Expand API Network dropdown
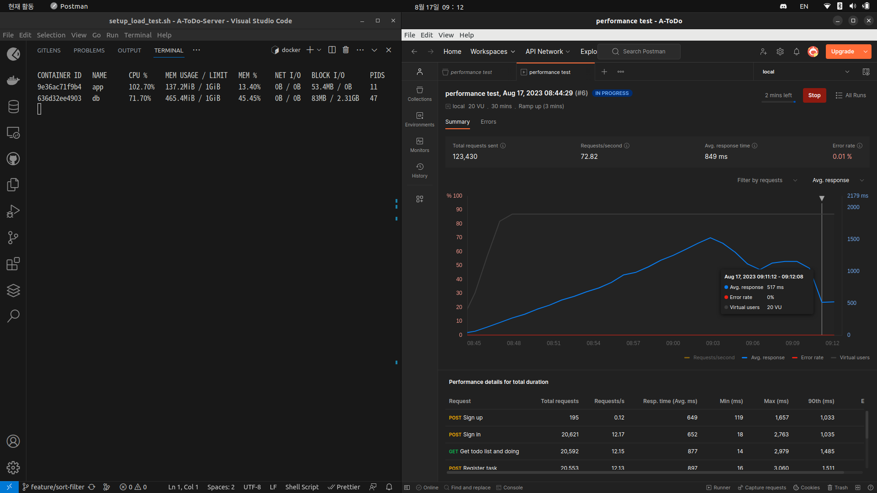Viewport: 877px width, 493px height. pyautogui.click(x=548, y=52)
